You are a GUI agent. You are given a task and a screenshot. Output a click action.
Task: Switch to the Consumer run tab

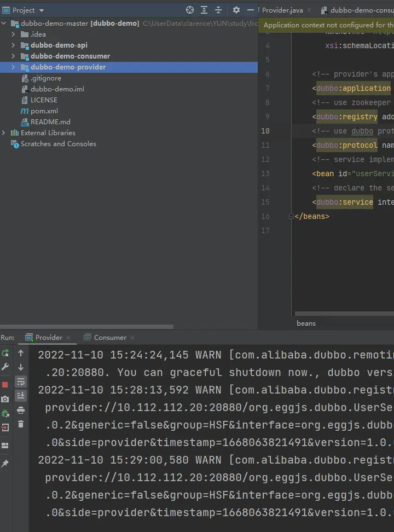[x=109, y=338]
